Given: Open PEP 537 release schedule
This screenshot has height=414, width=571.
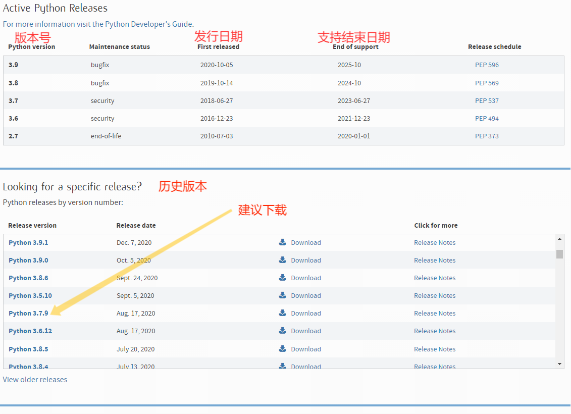Looking at the screenshot, I should point(487,100).
